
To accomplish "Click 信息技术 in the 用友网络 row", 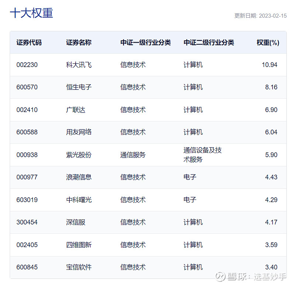I will point(133,132).
